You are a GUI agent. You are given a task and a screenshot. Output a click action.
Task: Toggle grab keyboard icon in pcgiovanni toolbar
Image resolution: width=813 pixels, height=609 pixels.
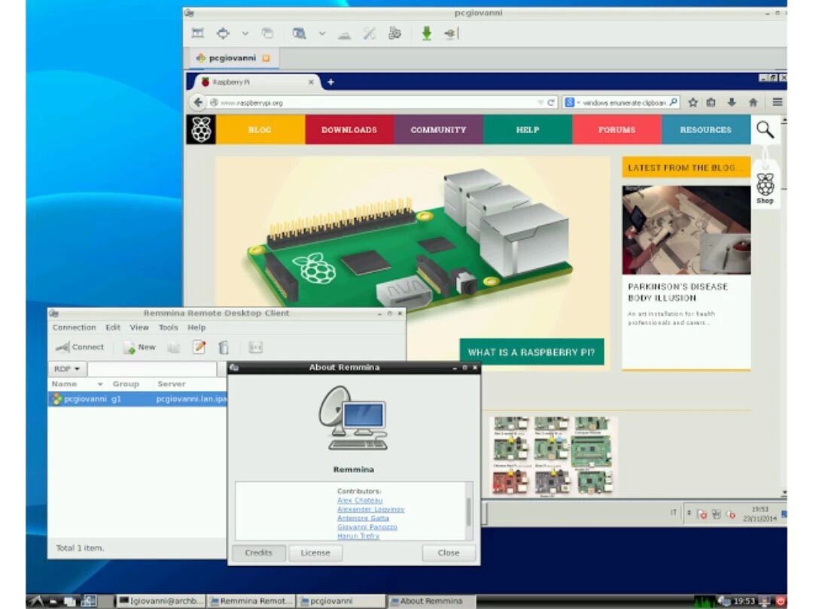point(344,34)
